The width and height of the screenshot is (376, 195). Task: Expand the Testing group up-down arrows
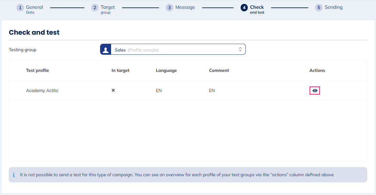(x=240, y=50)
